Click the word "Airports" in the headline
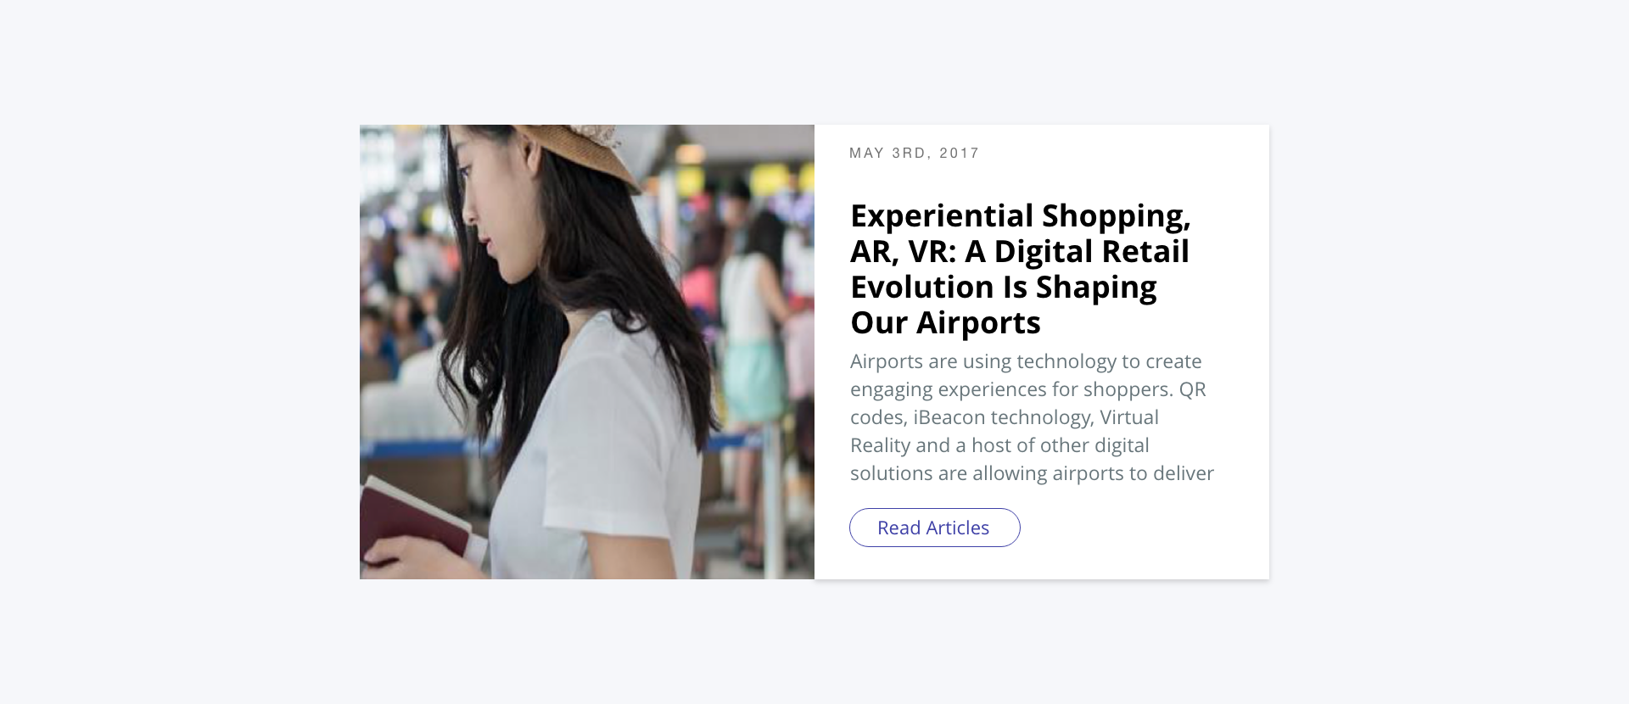Viewport: 1629px width, 704px height. pos(978,323)
